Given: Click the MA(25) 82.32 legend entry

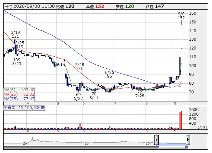Looking at the screenshot, I should 19,94.
